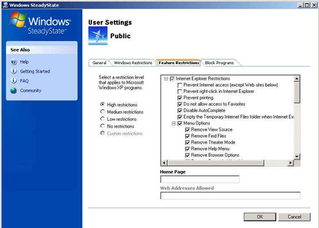Collapse the Internet Explorer Restrictions node
The image size is (319, 228).
[x=166, y=78]
